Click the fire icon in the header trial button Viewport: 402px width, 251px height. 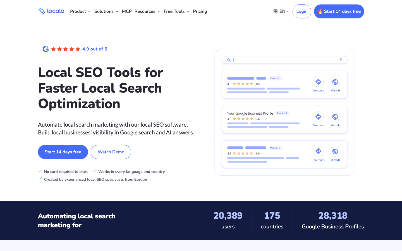click(320, 11)
